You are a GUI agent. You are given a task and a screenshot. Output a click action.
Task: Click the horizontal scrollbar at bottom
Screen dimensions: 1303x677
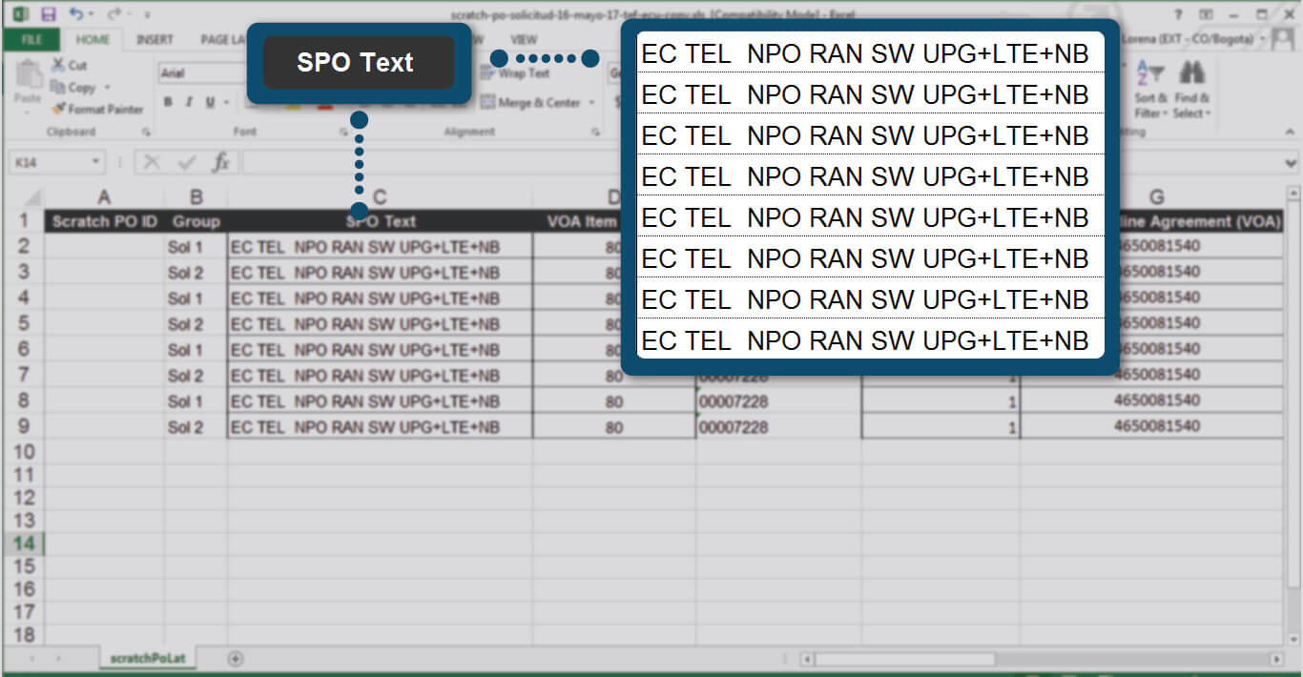[x=904, y=659]
